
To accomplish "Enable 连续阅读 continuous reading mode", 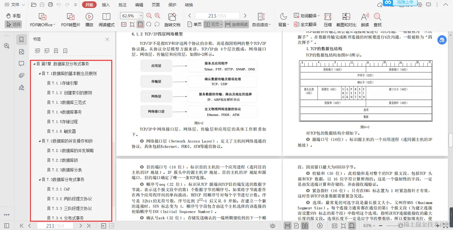I will pos(236,24).
